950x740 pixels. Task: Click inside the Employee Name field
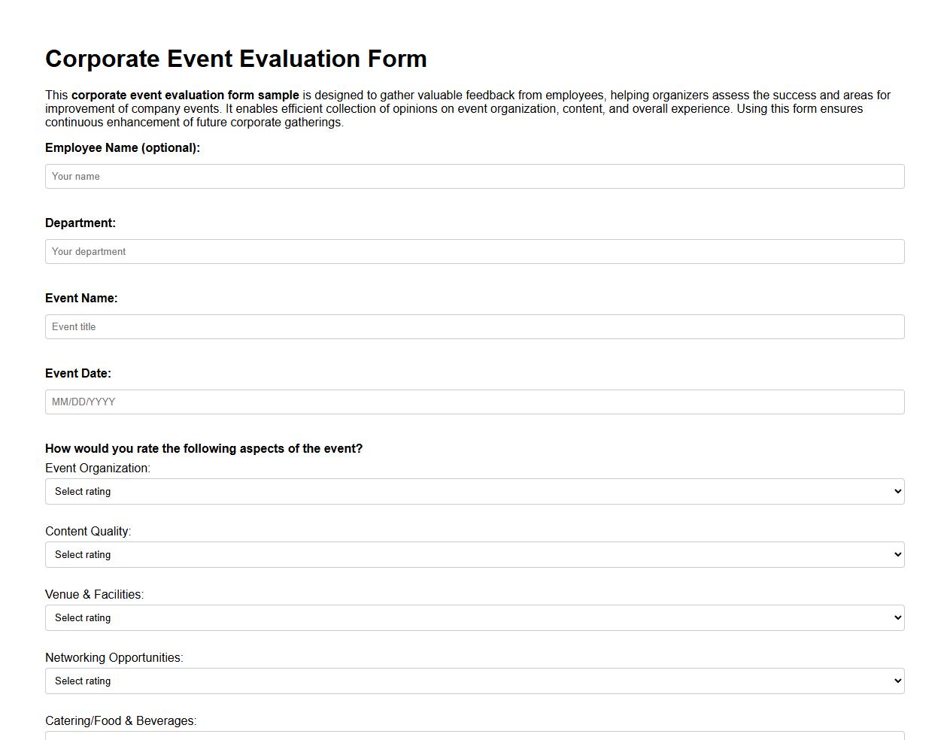coord(475,176)
